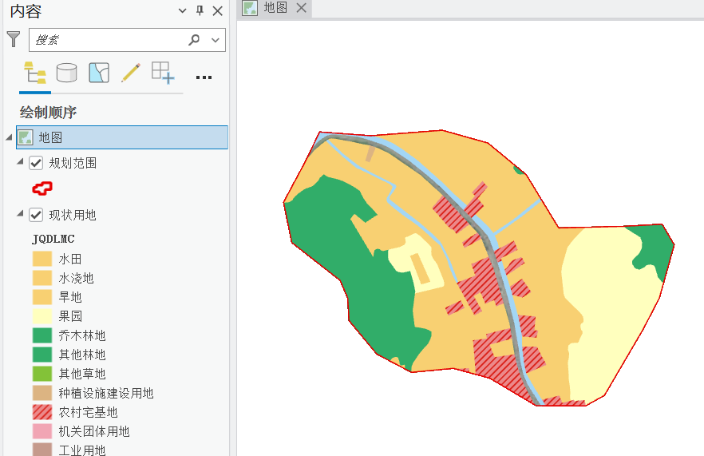Screen dimensions: 704x456
Task: Select the List By Selection icon
Action: point(99,73)
